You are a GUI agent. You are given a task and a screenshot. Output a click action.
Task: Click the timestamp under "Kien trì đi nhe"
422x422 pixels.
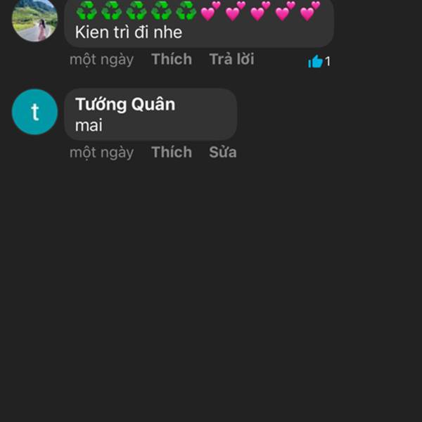(x=101, y=60)
